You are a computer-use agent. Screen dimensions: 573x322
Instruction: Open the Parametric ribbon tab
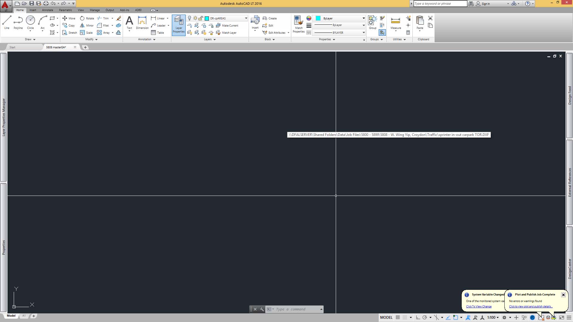pos(65,10)
